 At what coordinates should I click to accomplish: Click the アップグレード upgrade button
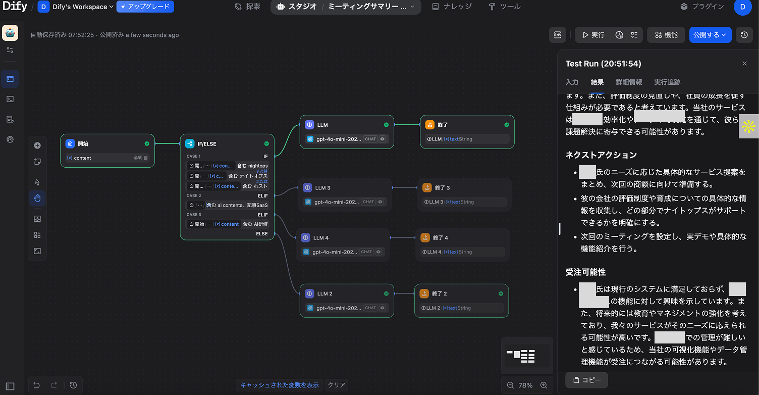point(145,7)
